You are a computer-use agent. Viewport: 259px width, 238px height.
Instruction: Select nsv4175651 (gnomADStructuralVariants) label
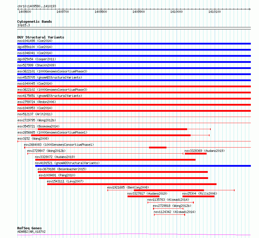[x=50, y=96]
